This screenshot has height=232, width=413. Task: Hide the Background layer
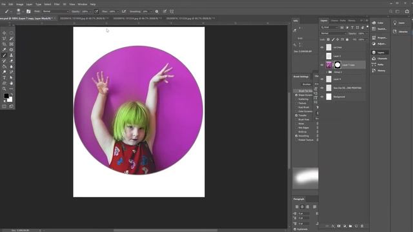point(322,97)
